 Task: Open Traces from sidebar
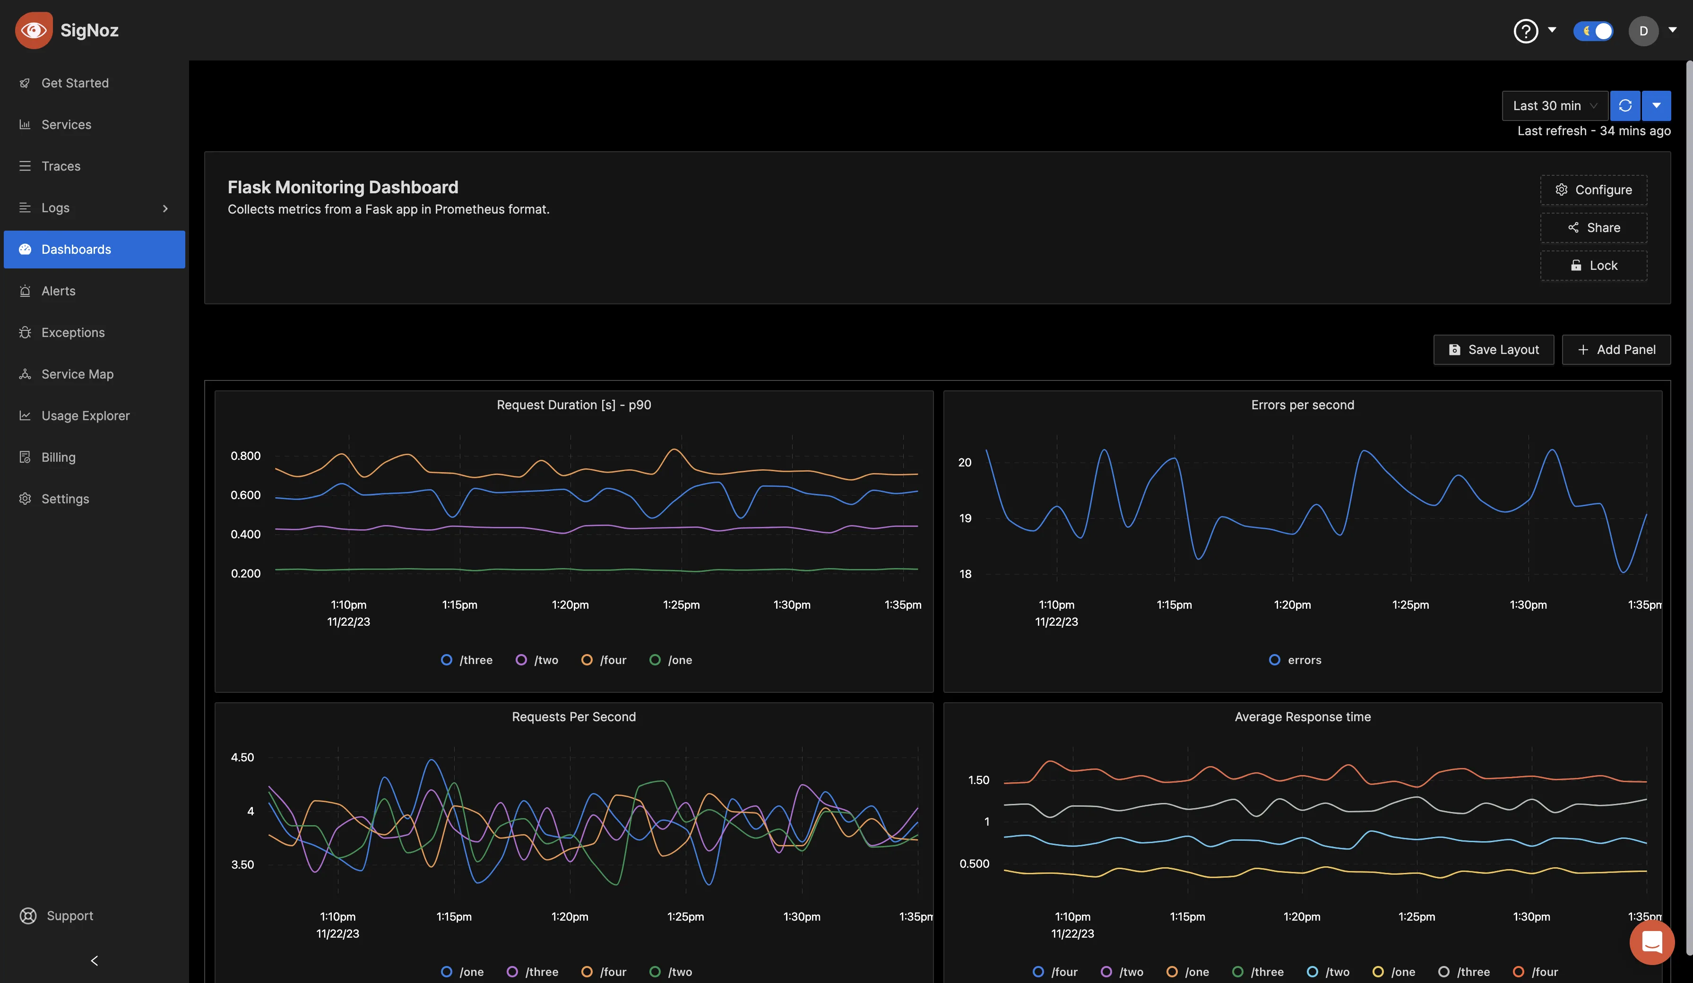click(94, 166)
